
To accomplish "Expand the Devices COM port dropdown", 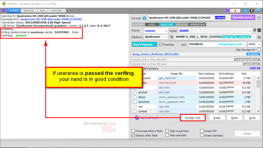I will [228, 18].
